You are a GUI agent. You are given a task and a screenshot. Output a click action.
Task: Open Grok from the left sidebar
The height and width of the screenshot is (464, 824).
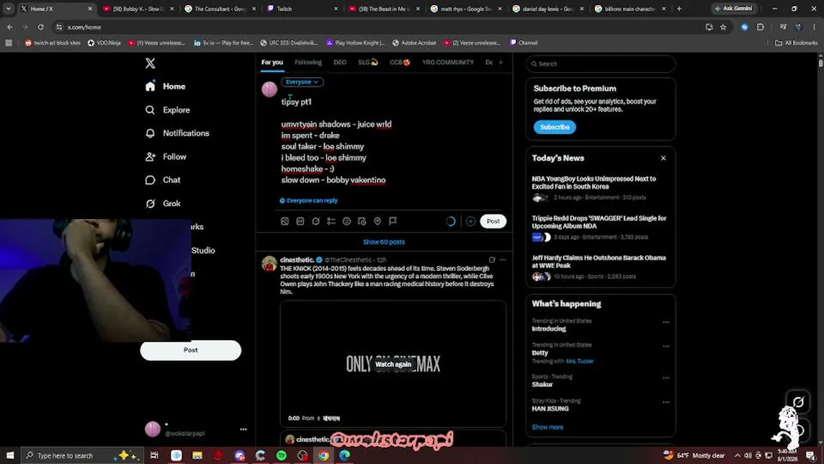click(163, 204)
